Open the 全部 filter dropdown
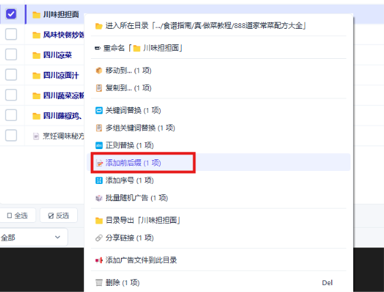Screen dimensions: 384x292 33,237
